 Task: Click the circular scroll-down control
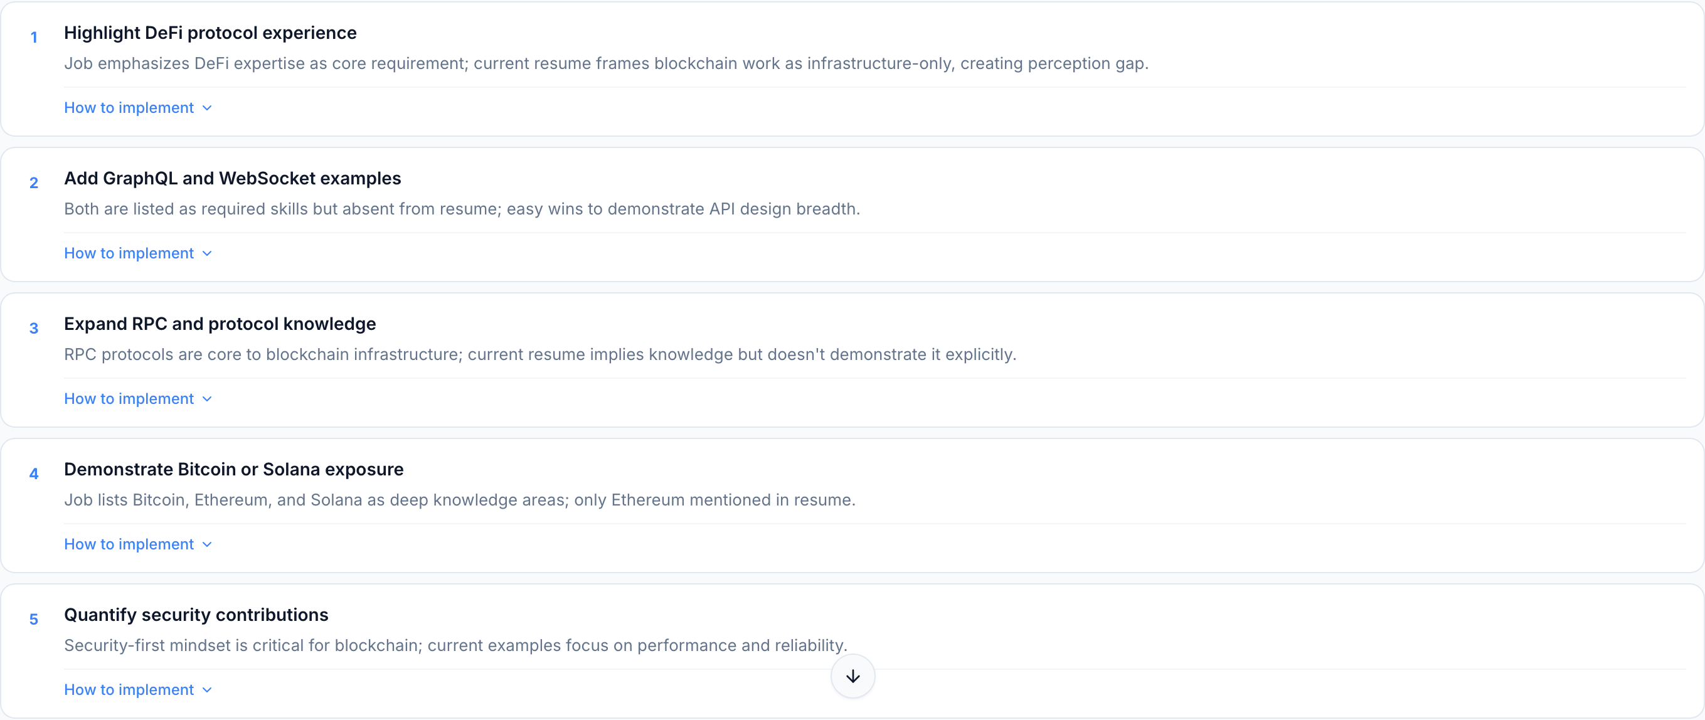(x=852, y=676)
